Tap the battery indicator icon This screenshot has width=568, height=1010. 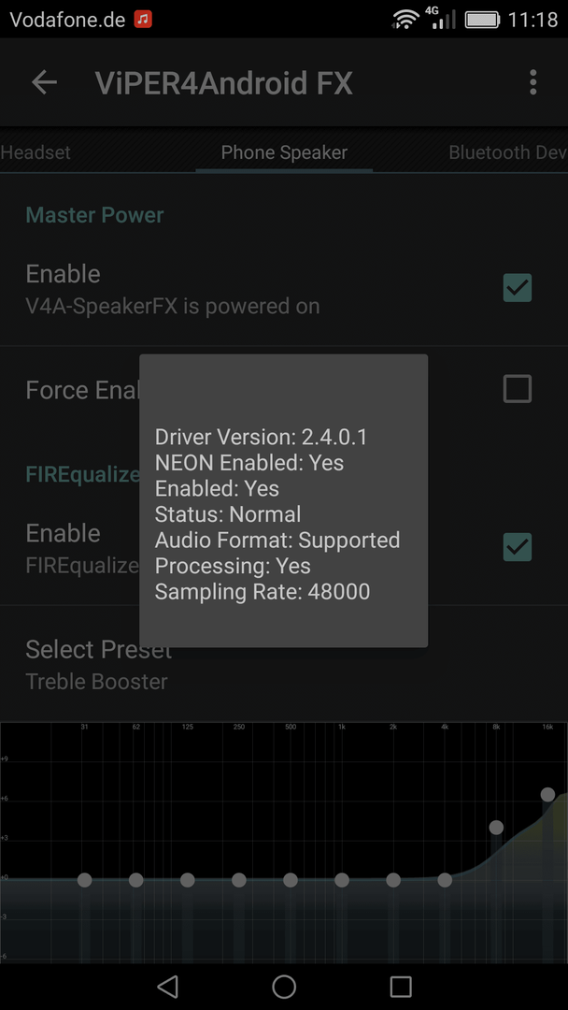click(482, 20)
